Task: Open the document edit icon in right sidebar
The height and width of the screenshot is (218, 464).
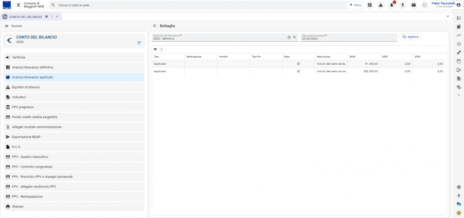Action: pyautogui.click(x=459, y=70)
